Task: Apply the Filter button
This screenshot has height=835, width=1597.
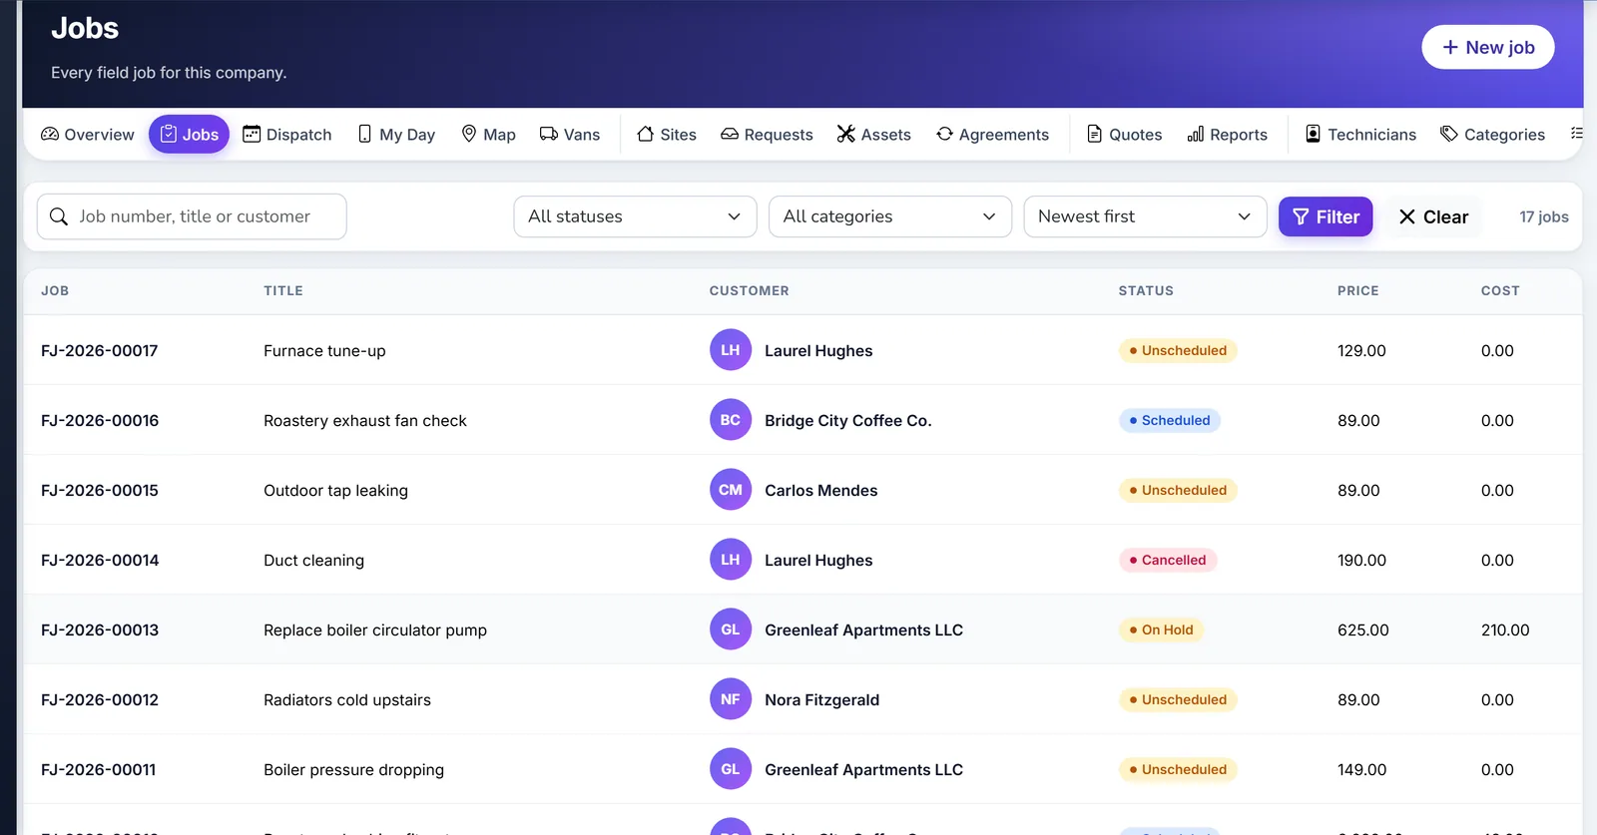Action: point(1326,216)
